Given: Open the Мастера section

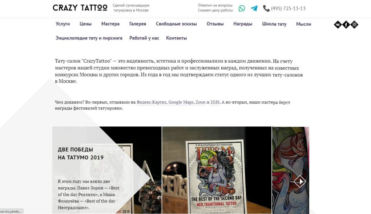Looking at the screenshot, I should tap(110, 24).
